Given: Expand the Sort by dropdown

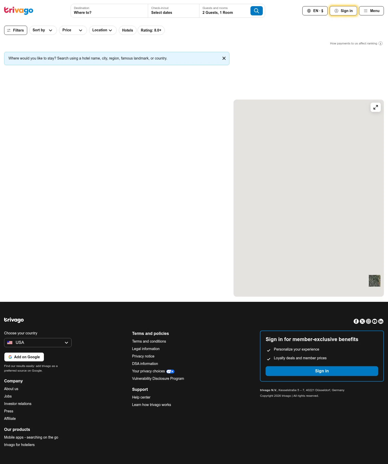Looking at the screenshot, I should point(43,30).
